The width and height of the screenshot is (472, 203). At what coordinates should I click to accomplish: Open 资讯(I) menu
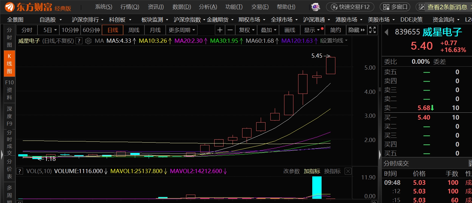coord(156,7)
